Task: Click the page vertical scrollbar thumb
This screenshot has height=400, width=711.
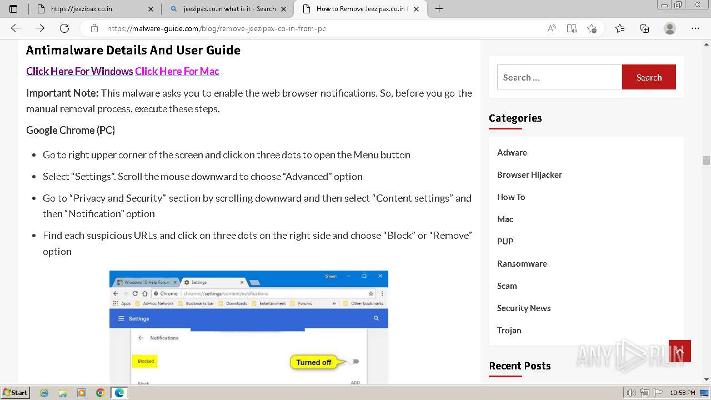Action: [x=706, y=161]
